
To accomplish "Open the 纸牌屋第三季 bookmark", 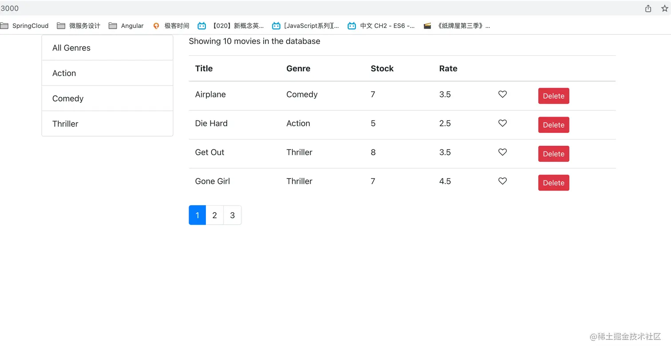I will (x=457, y=26).
